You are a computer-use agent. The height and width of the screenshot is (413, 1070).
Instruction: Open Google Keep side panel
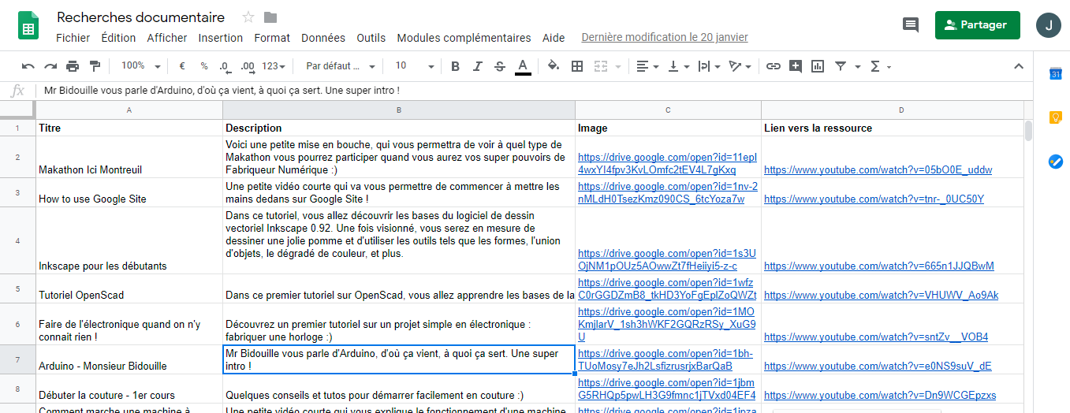tap(1056, 117)
